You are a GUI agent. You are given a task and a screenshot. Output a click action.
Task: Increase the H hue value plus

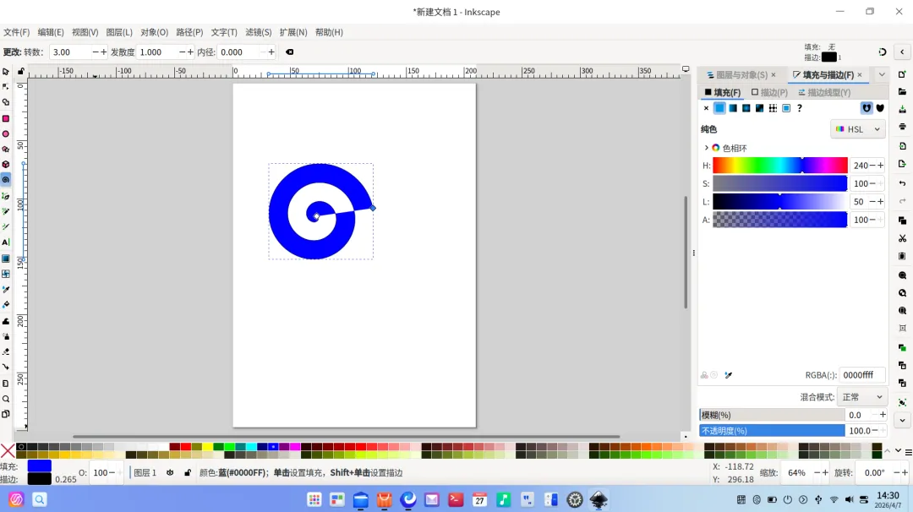point(880,166)
